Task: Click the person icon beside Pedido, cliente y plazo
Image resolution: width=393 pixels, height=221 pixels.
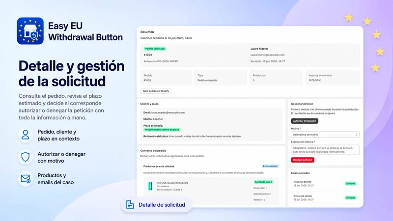Action: coord(26,135)
